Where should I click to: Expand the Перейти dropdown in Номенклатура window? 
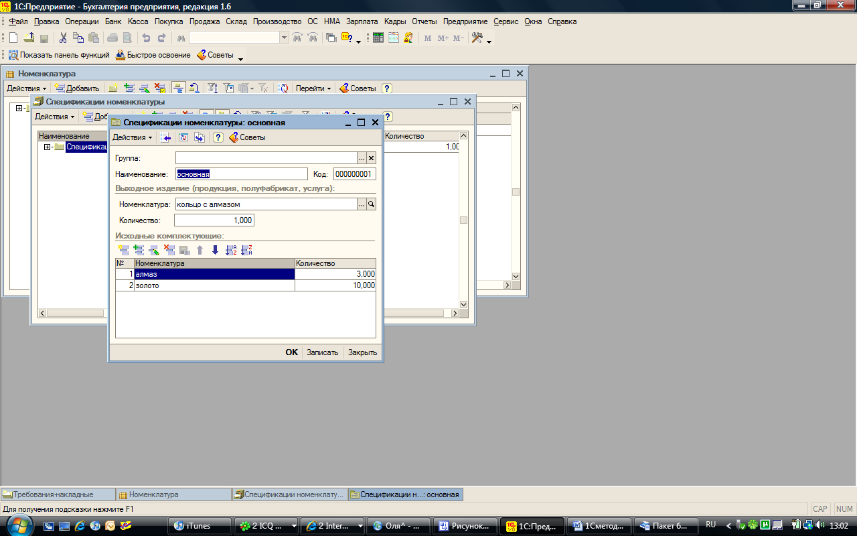tap(313, 88)
